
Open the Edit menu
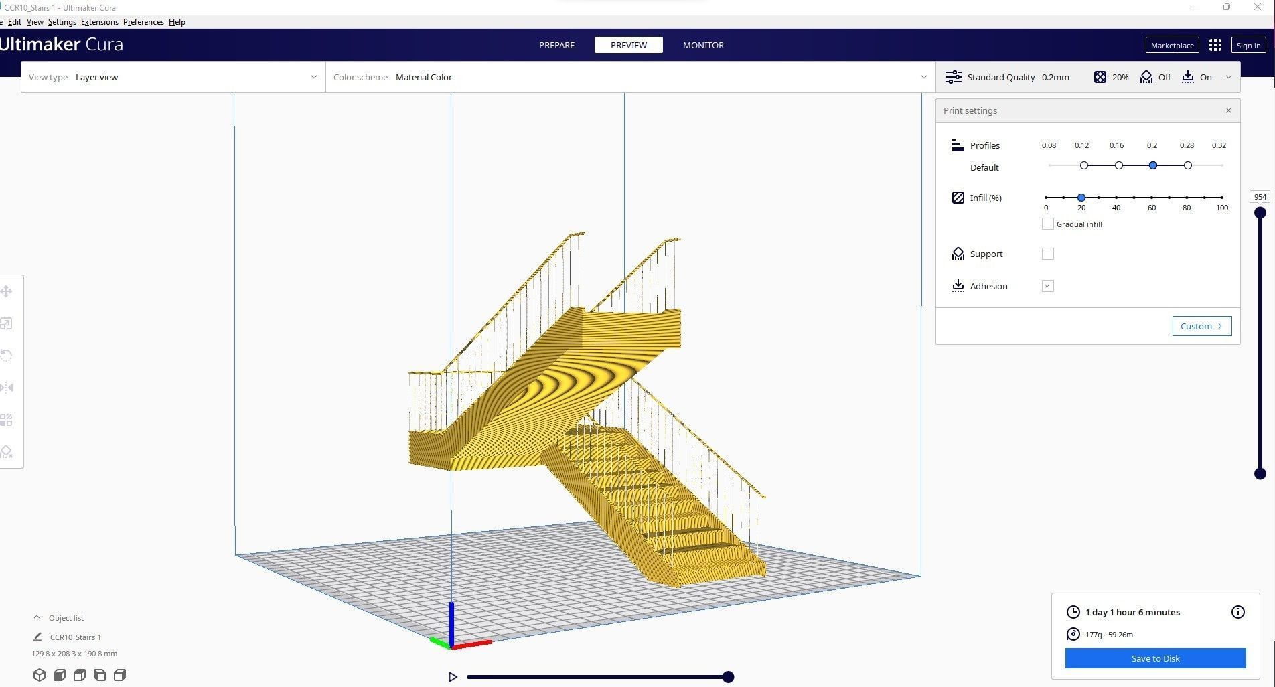click(x=15, y=22)
